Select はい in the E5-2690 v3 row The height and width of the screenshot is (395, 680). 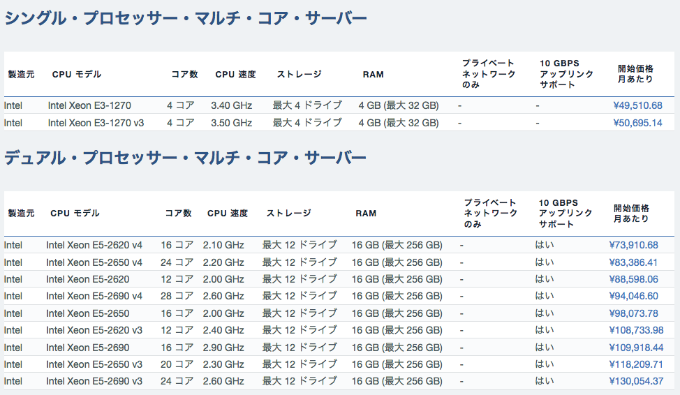point(545,381)
